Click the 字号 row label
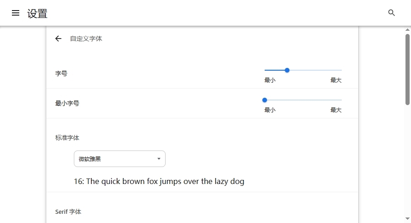Screen dimensions: 411x223 61,73
